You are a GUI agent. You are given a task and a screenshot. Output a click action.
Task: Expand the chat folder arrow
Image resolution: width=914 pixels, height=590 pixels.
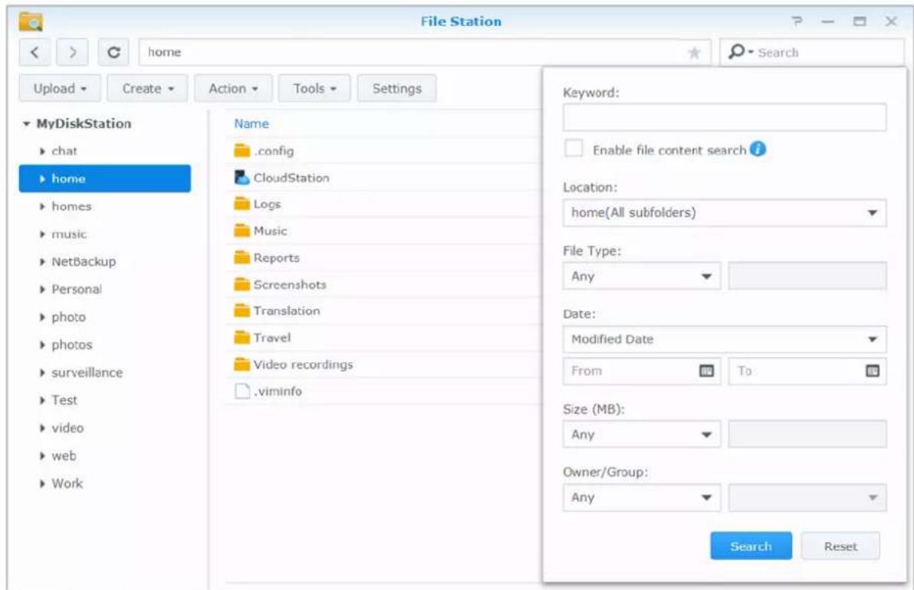(x=42, y=152)
